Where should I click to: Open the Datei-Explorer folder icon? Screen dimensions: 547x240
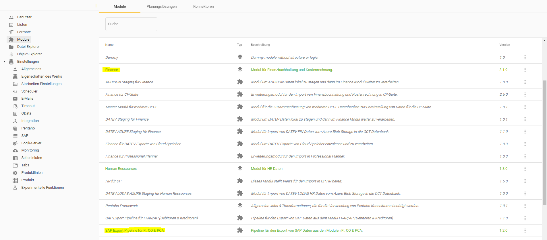pos(11,47)
